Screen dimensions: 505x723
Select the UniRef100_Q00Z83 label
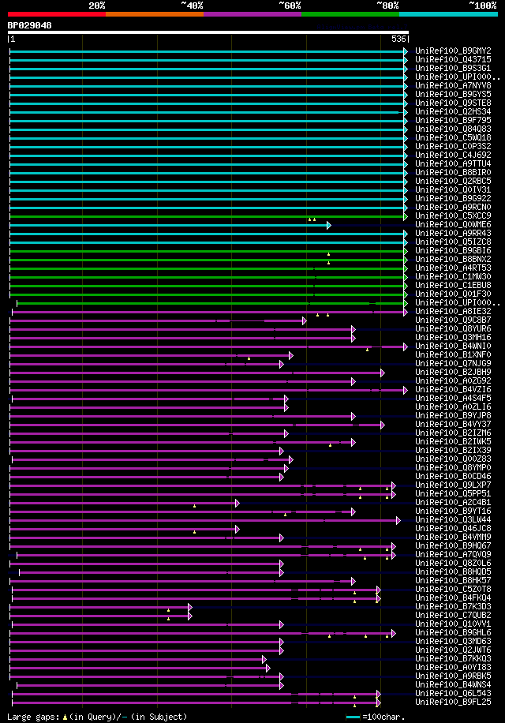tap(453, 459)
